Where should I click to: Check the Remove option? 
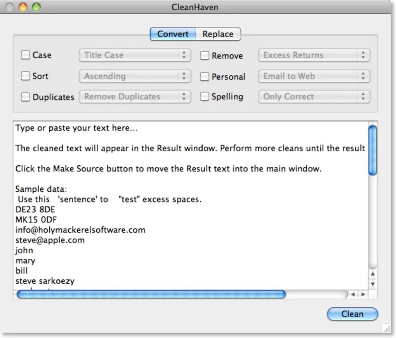205,55
